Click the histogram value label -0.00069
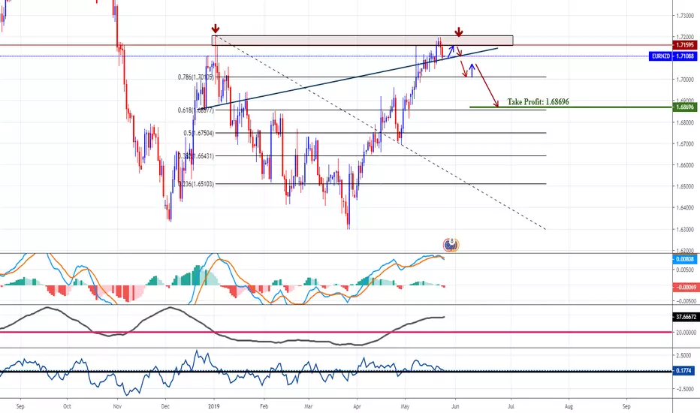The image size is (700, 413). 685,287
